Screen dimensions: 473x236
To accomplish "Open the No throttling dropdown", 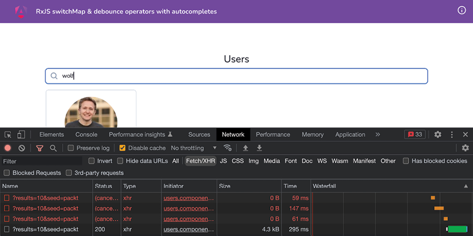I will [193, 148].
